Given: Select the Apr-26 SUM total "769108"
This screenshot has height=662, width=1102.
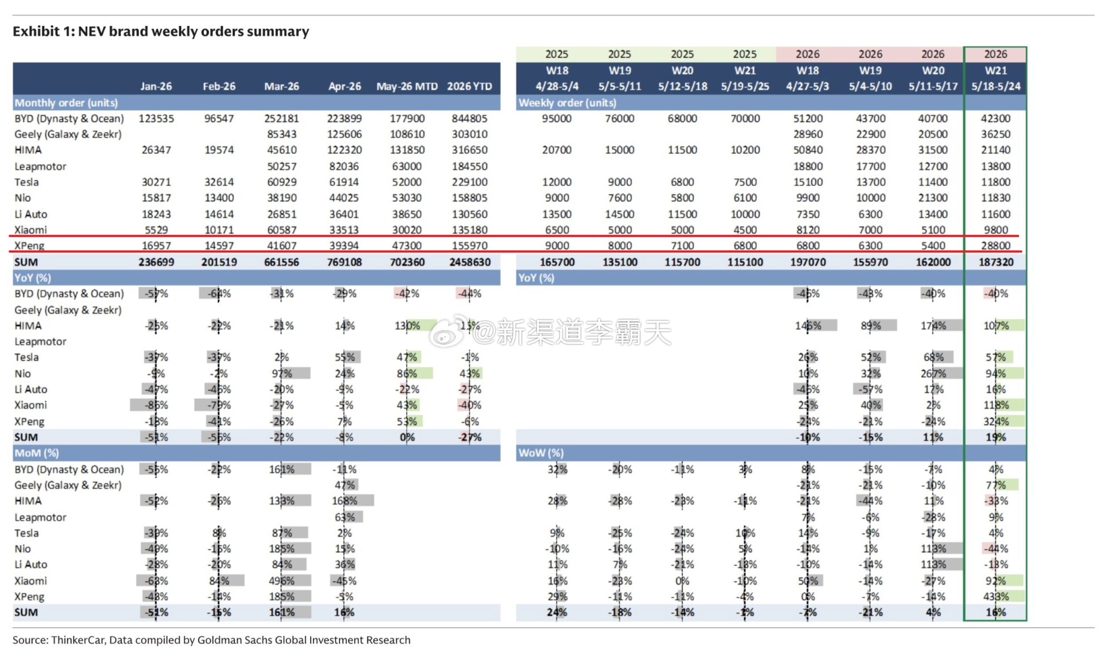Looking at the screenshot, I should (x=344, y=262).
